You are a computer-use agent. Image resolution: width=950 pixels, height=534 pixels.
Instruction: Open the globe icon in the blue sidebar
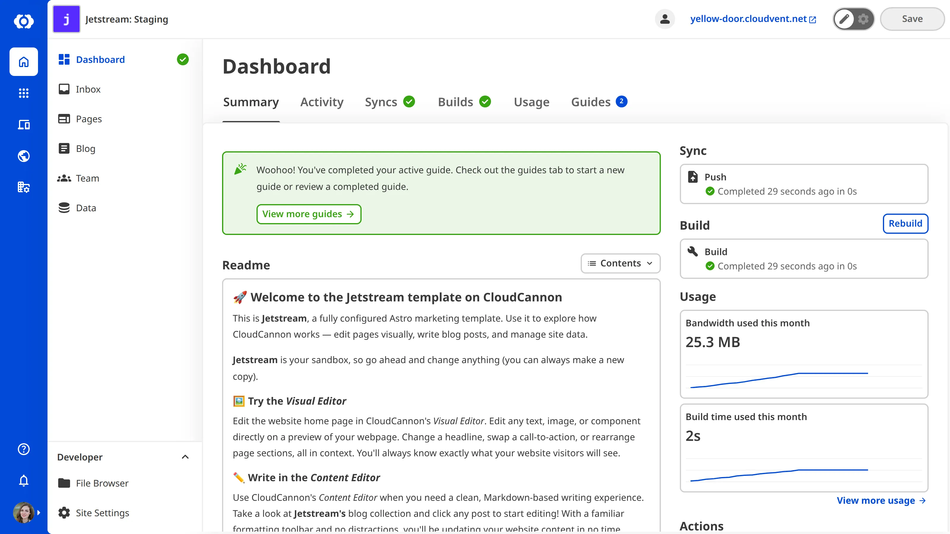(24, 156)
